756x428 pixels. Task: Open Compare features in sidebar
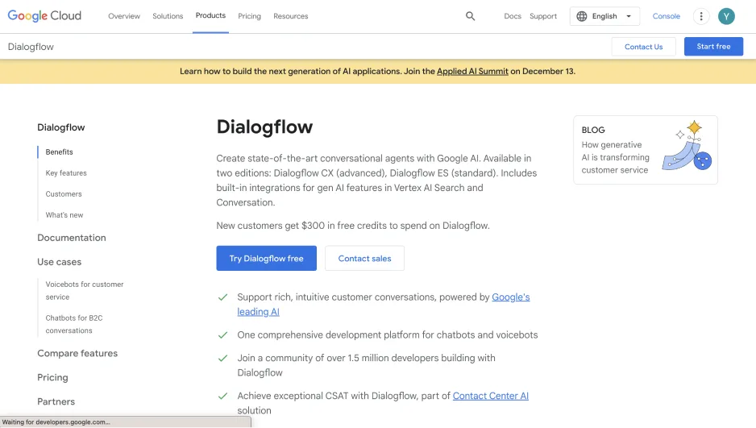(x=77, y=353)
